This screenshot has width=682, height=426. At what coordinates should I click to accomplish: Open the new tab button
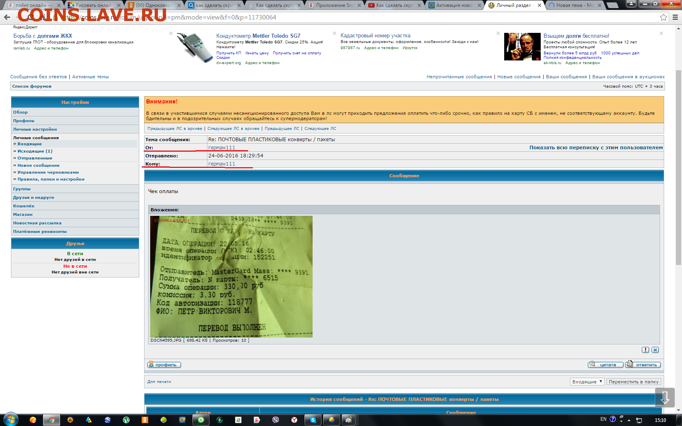tap(612, 5)
